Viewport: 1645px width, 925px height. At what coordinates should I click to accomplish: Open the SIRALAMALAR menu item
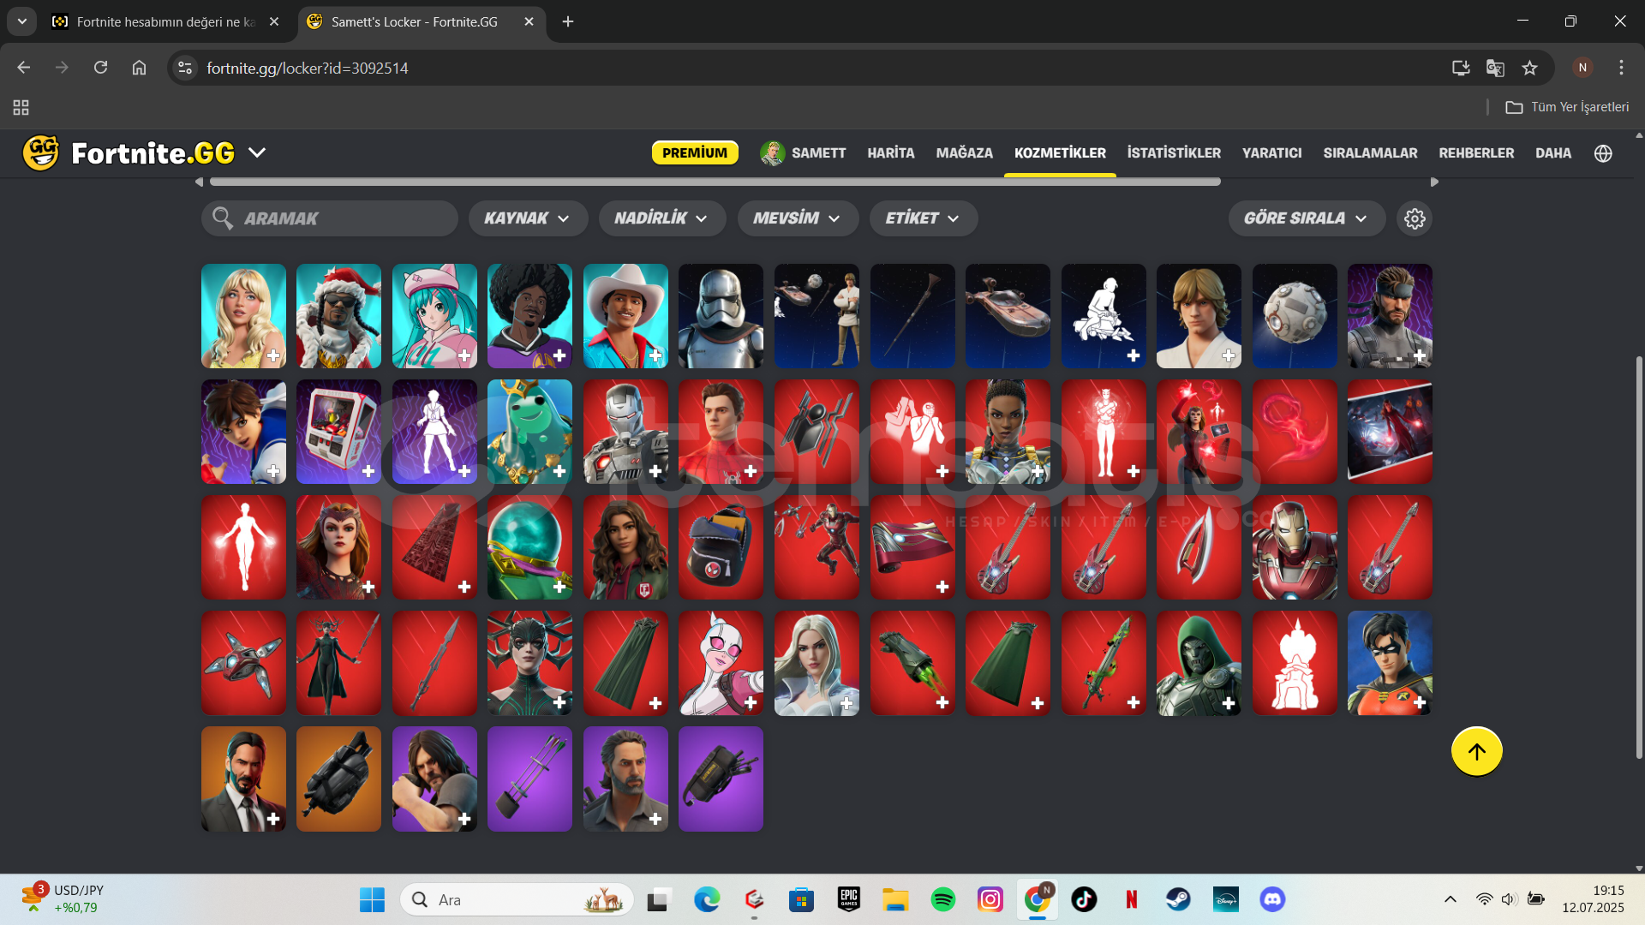(x=1370, y=153)
